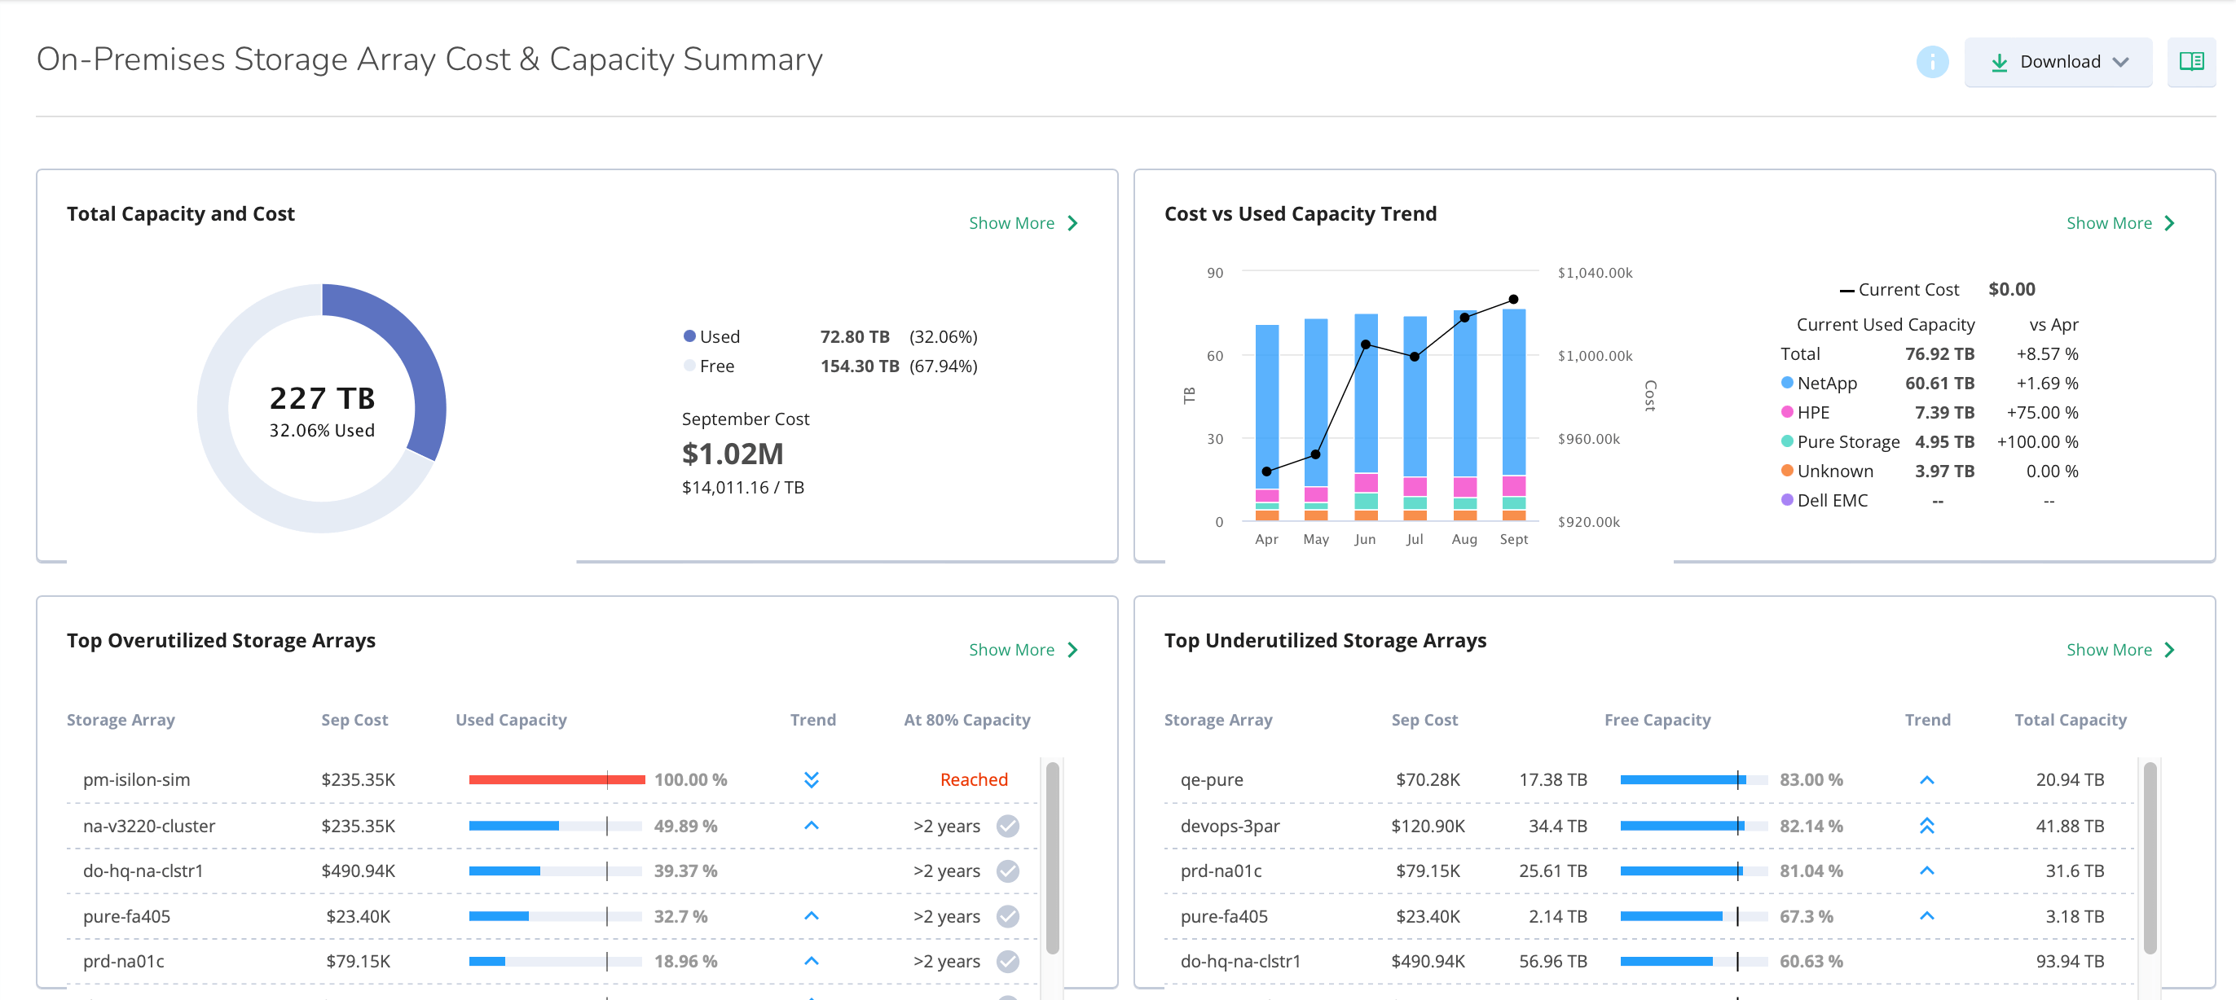Sort overutilized table by At 80% Capacity
Image resolution: width=2236 pixels, height=1000 pixels.
pos(966,720)
